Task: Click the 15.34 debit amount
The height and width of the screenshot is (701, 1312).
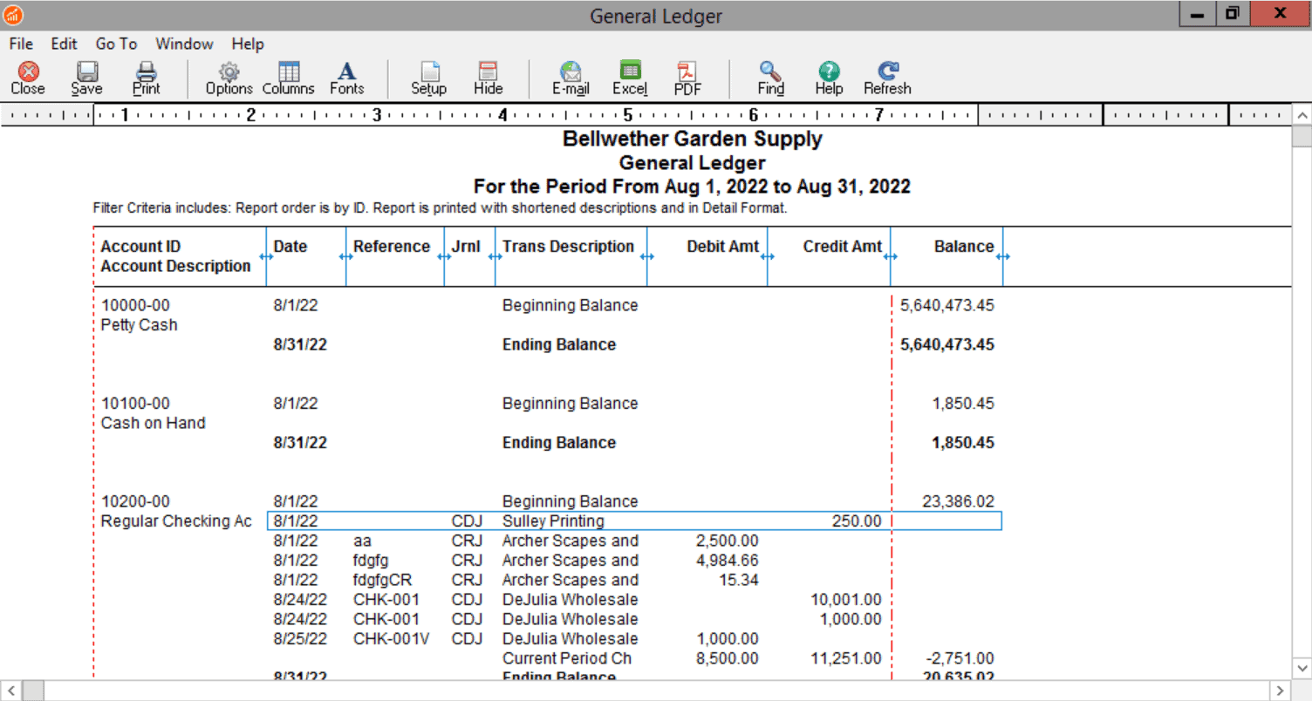Action: [x=739, y=580]
